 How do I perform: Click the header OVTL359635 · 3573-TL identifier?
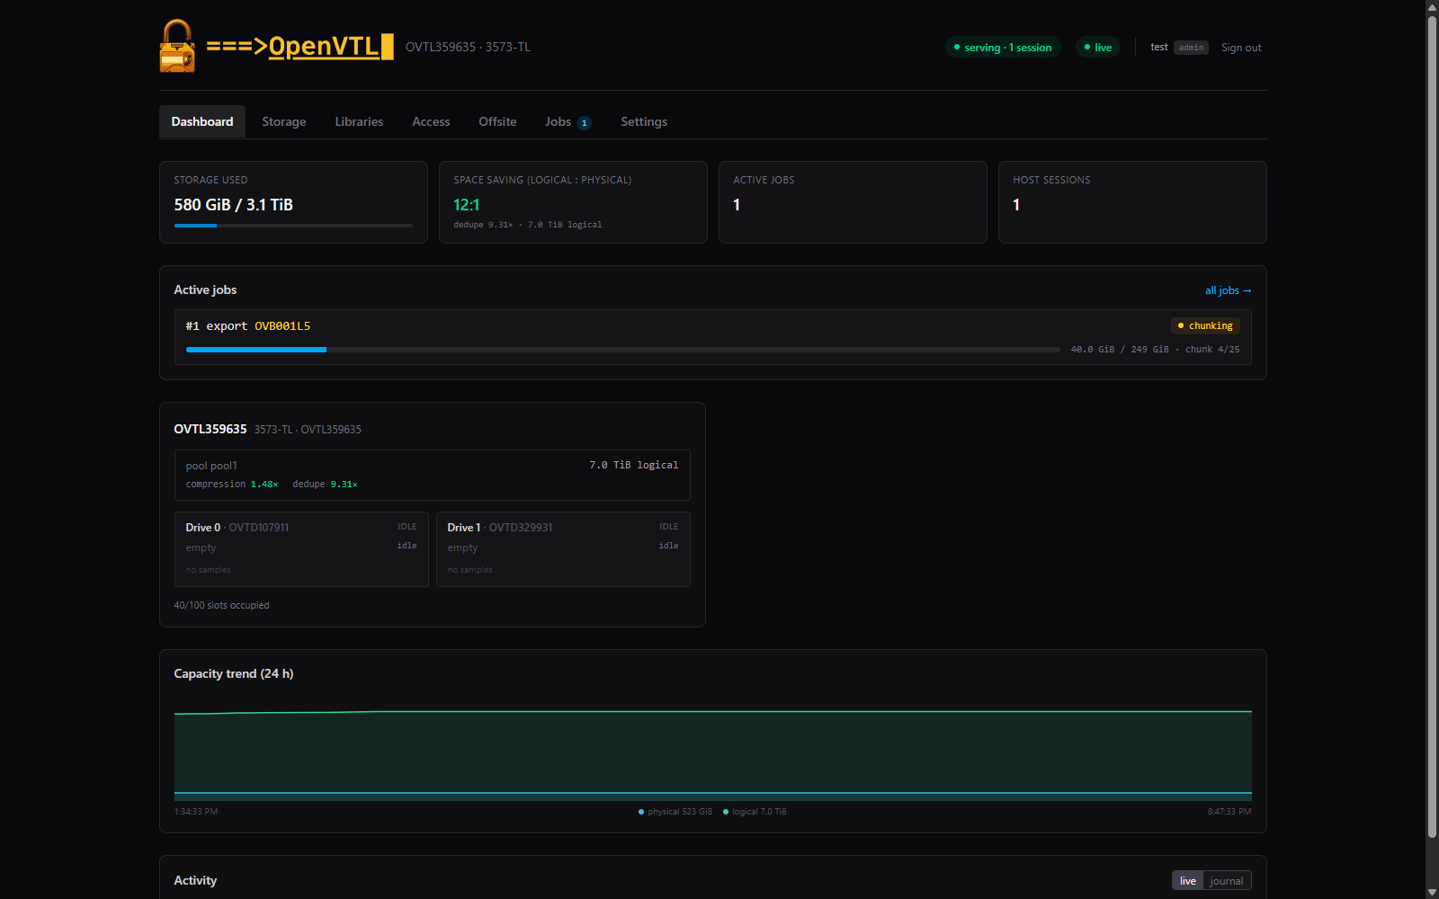(x=468, y=47)
